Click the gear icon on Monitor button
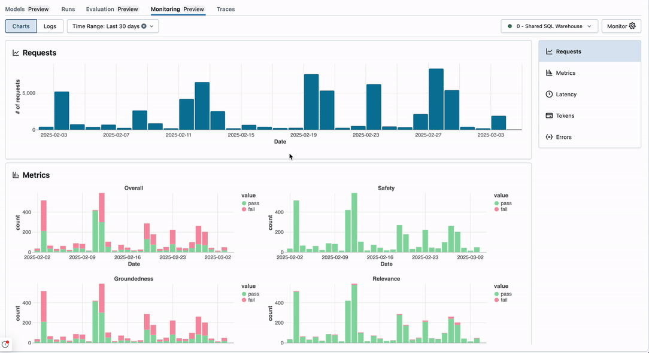The image size is (649, 353). tap(632, 26)
